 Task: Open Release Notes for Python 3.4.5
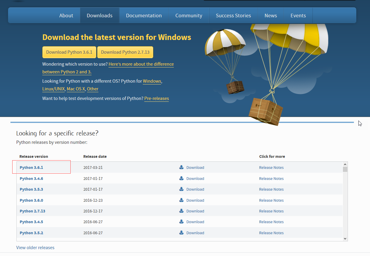271,222
